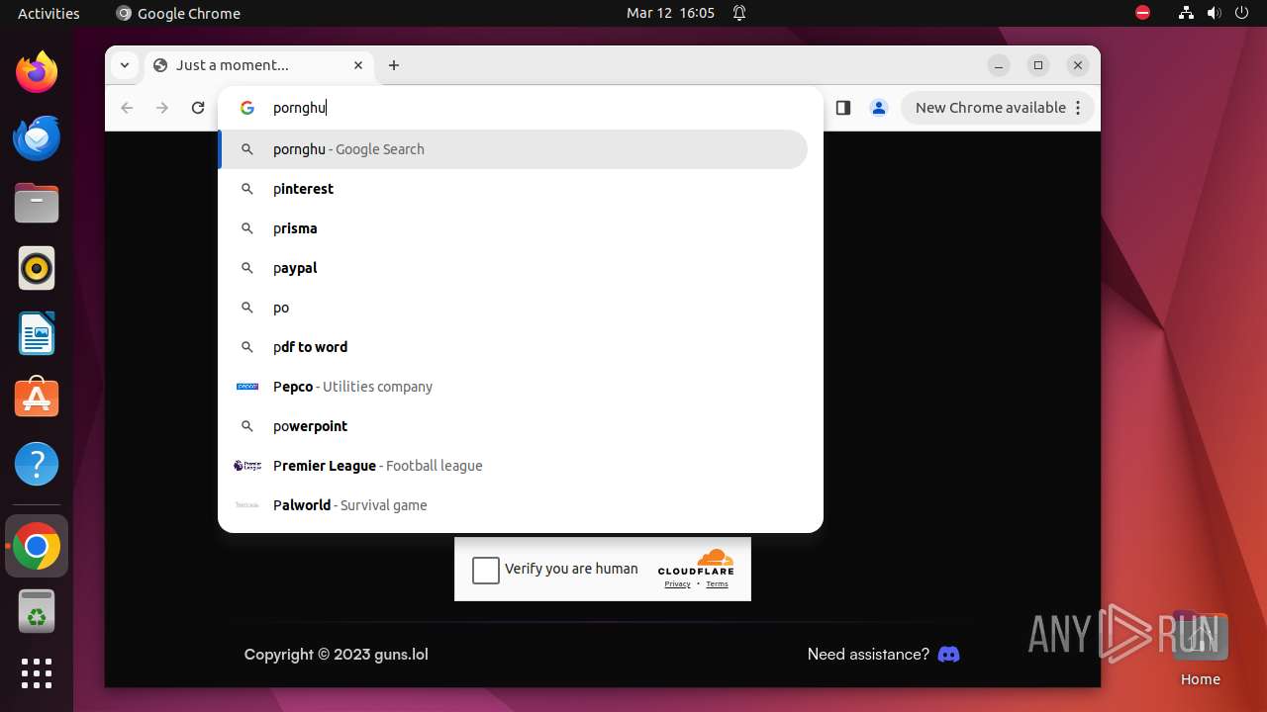Open the notification bell in the top bar
Viewport: 1267px width, 712px height.
tap(738, 13)
